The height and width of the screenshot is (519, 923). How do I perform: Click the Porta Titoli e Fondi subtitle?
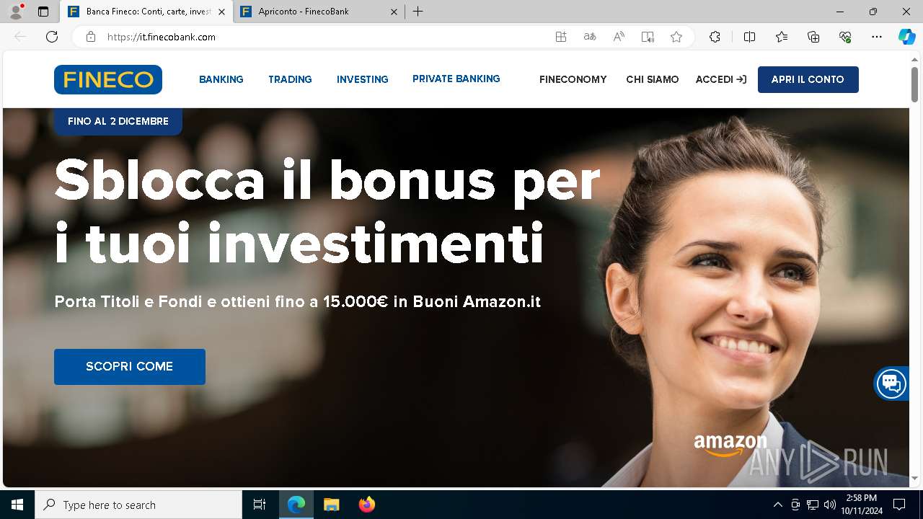[298, 301]
